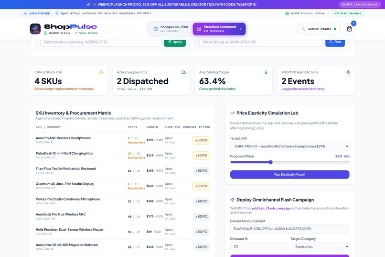Click the Active Supplier POs truck icon

pos(183,72)
